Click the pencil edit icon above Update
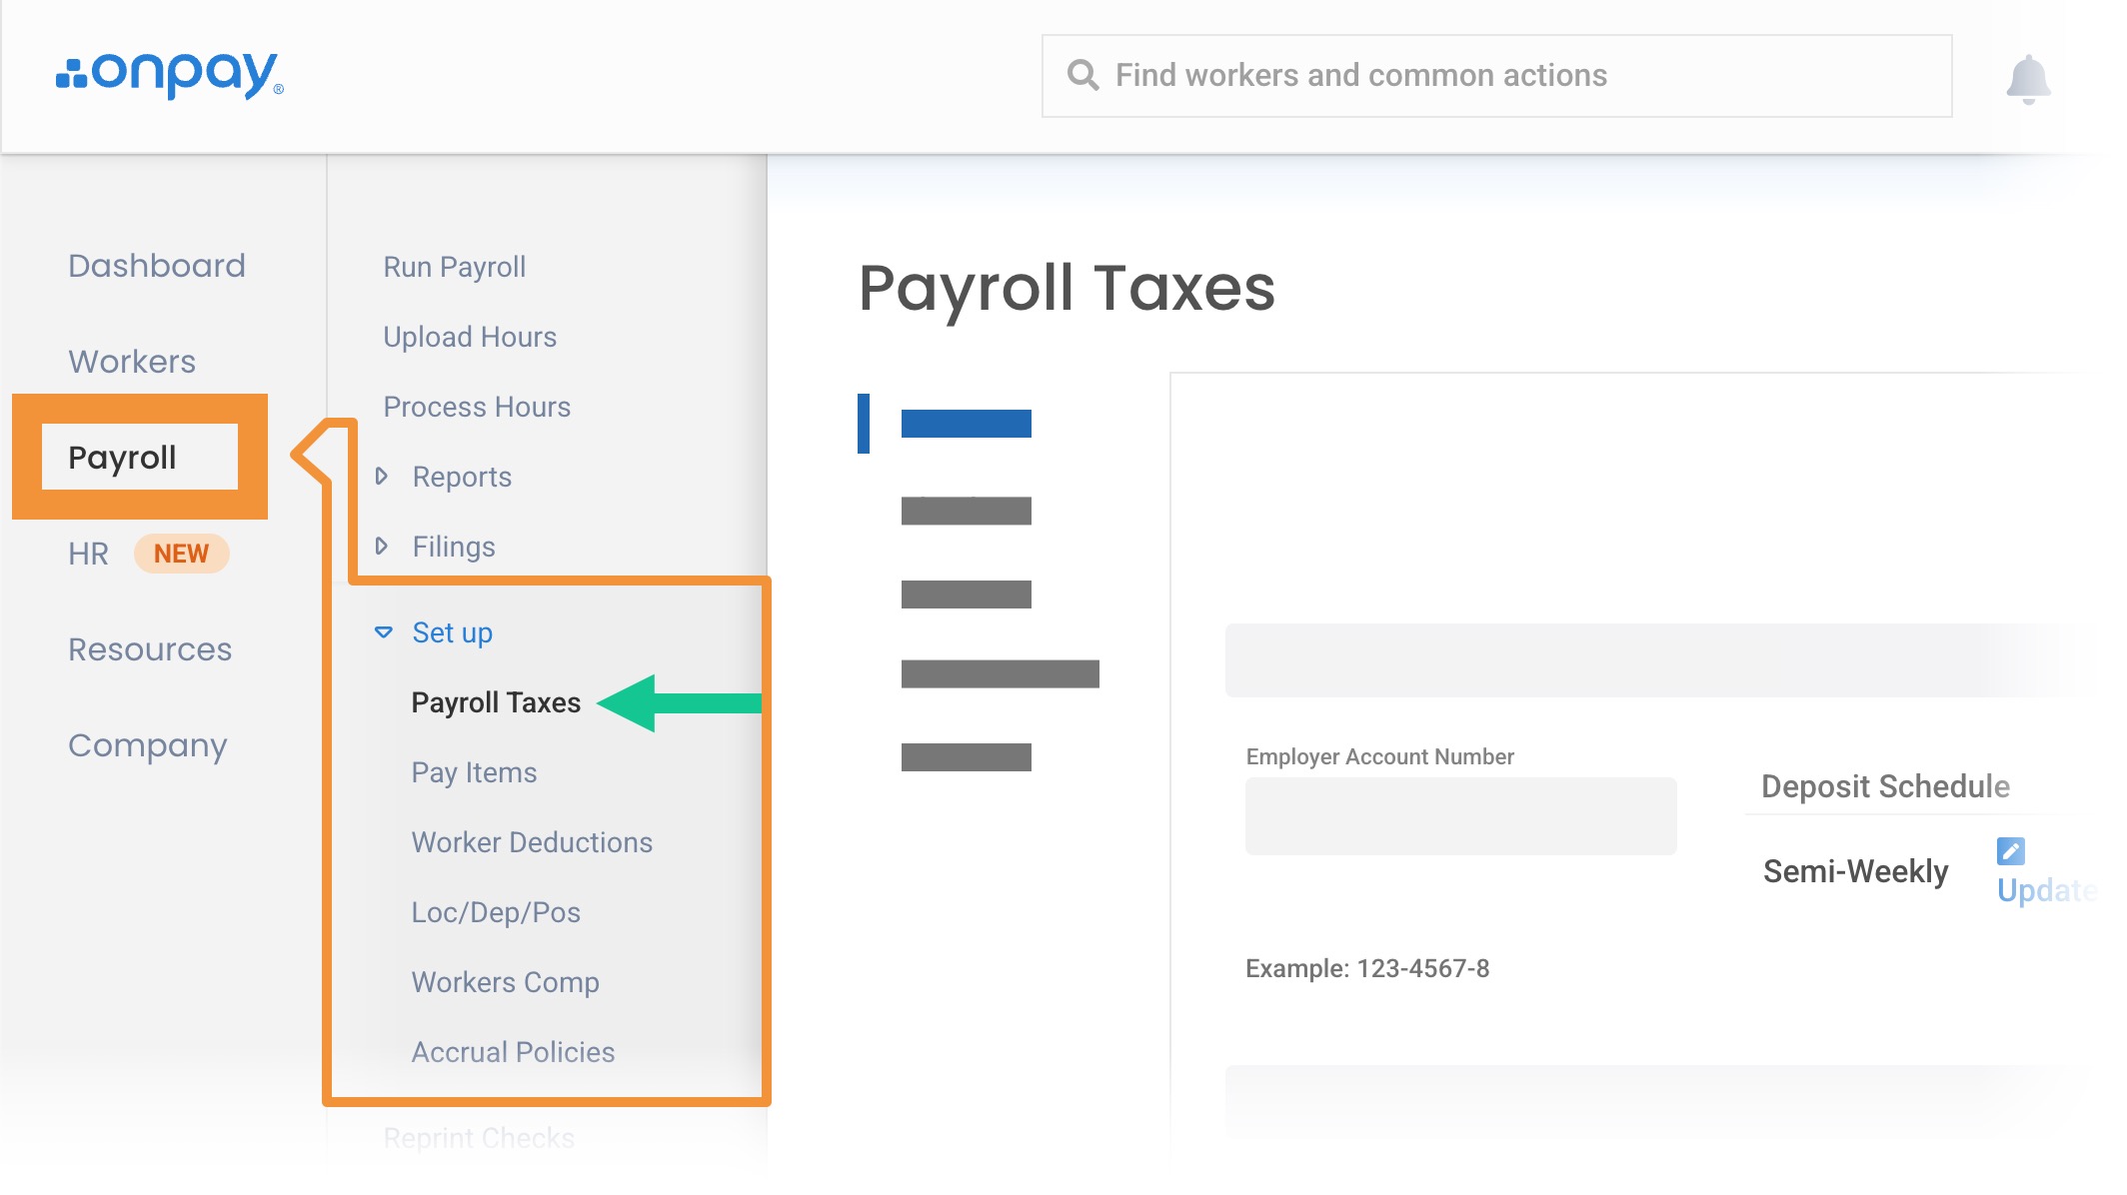This screenshot has width=2127, height=1195. (x=2010, y=851)
